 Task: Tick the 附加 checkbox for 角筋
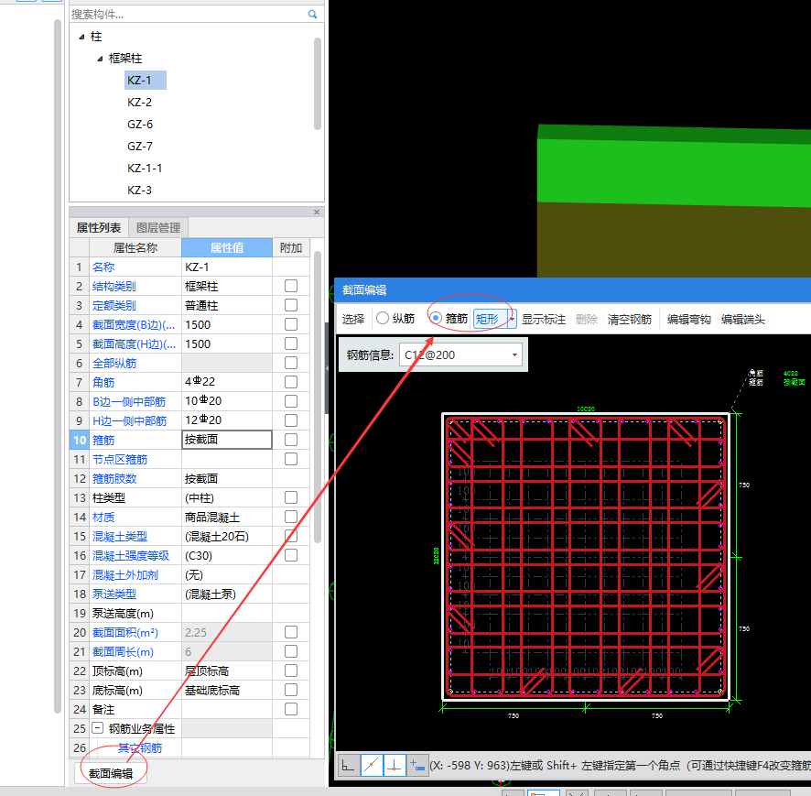click(x=291, y=382)
